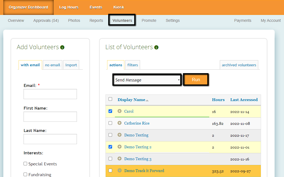
Task: Open Catherine Rice volunteer link
Action: click(x=137, y=123)
